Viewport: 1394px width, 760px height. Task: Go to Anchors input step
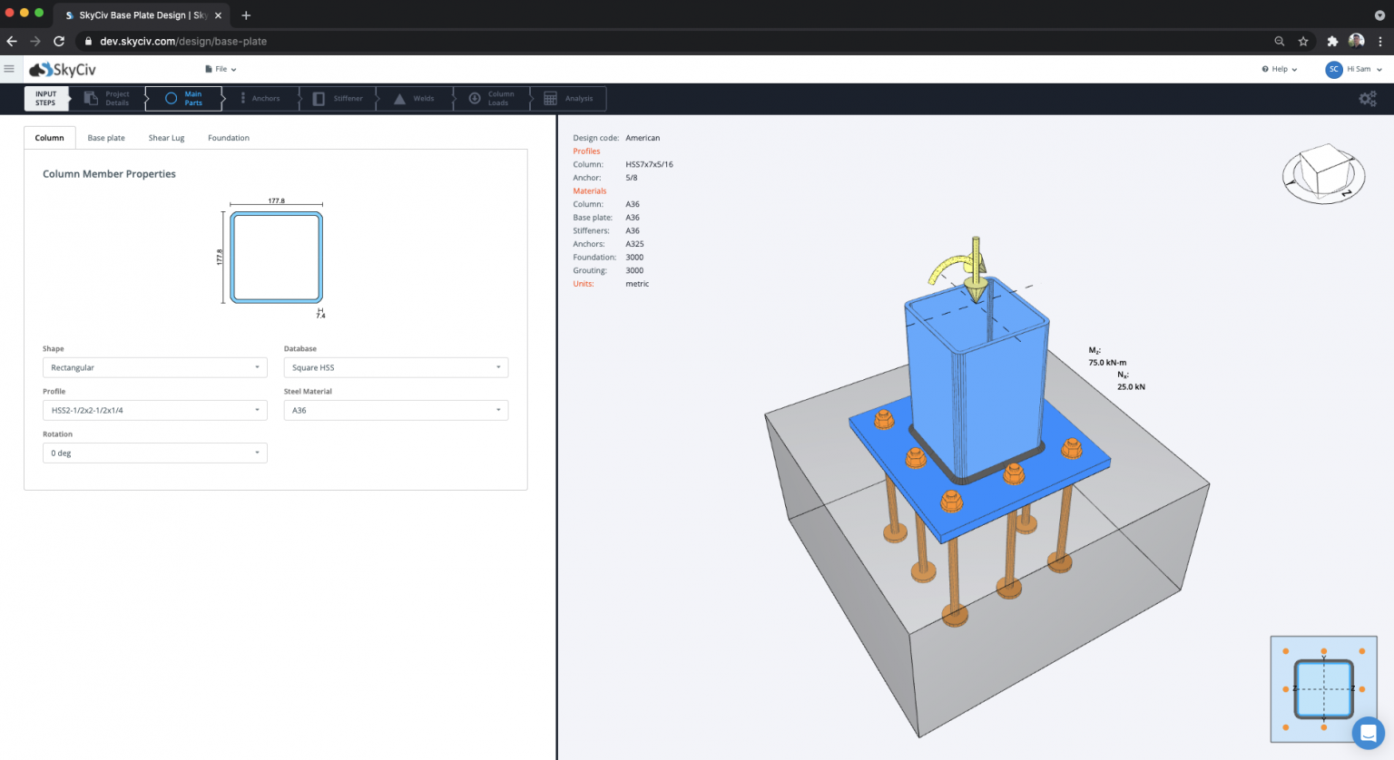click(259, 99)
